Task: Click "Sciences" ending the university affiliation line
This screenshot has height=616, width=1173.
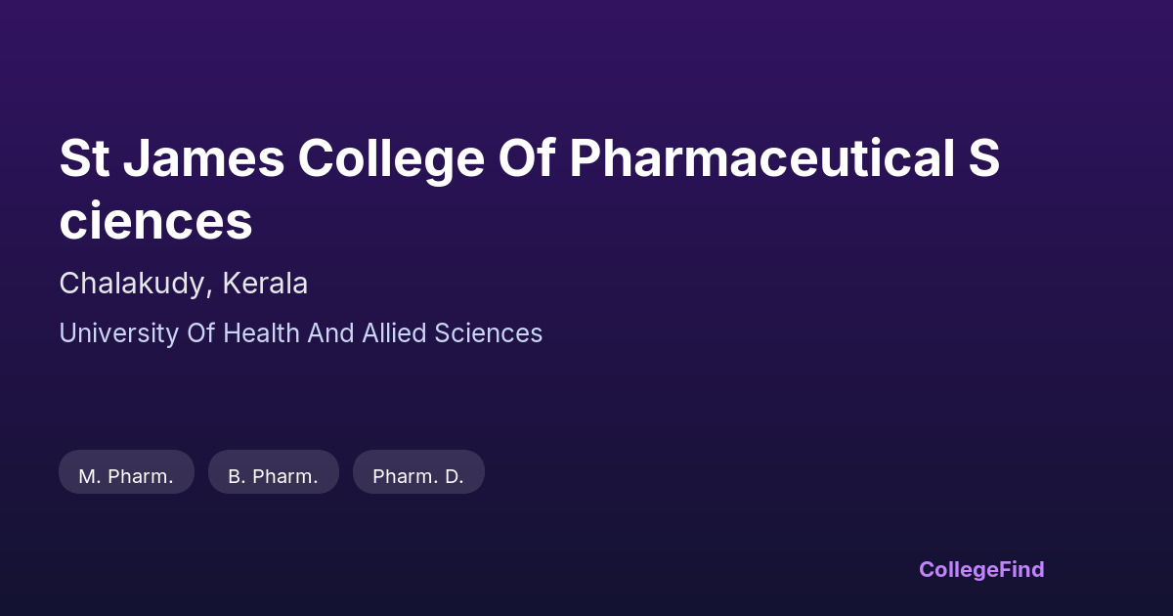Action: click(x=488, y=333)
